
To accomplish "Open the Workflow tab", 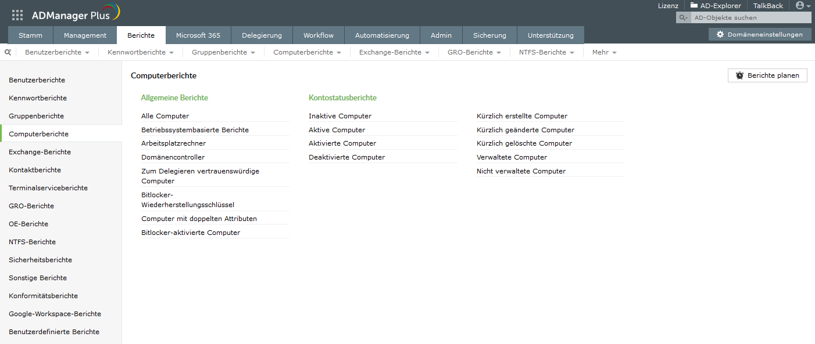I will [x=319, y=35].
